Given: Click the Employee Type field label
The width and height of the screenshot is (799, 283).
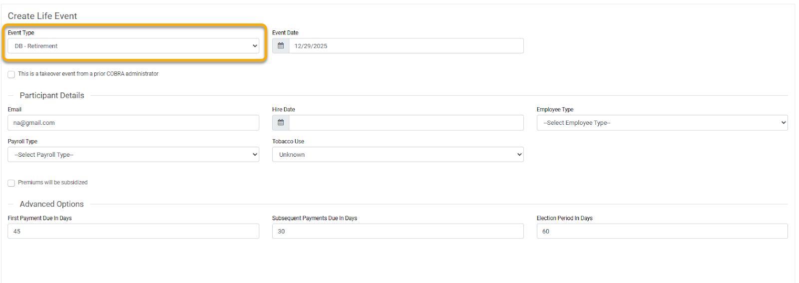Looking at the screenshot, I should (555, 110).
